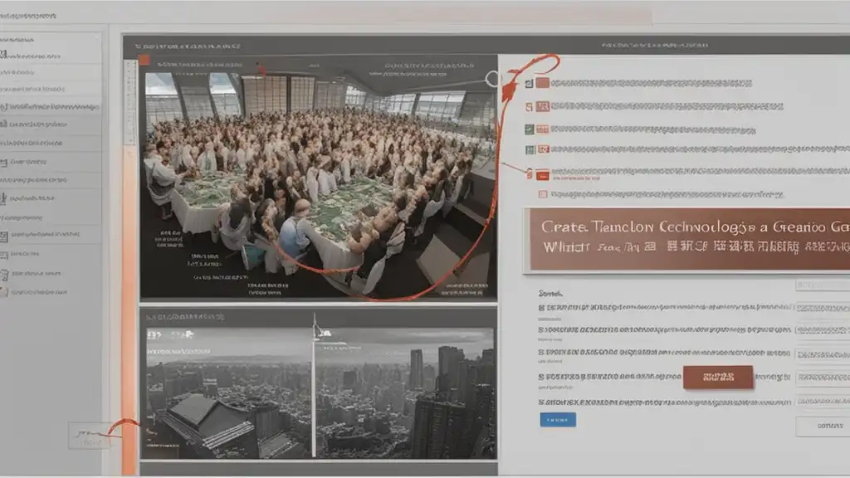The height and width of the screenshot is (478, 850).
Task: Open the first field on the form's right
Action: (821, 285)
